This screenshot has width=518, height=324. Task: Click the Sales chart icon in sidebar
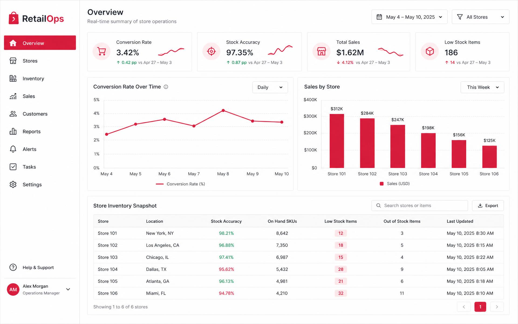[13, 96]
